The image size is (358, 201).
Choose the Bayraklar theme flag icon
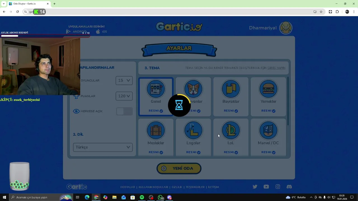tap(231, 89)
